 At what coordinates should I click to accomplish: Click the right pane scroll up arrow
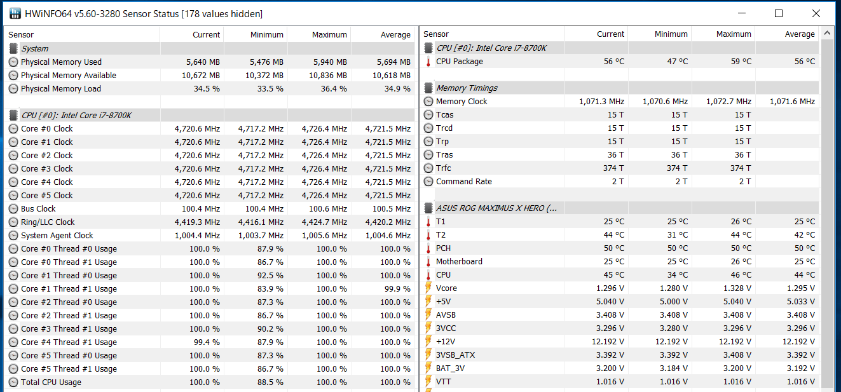pyautogui.click(x=827, y=33)
